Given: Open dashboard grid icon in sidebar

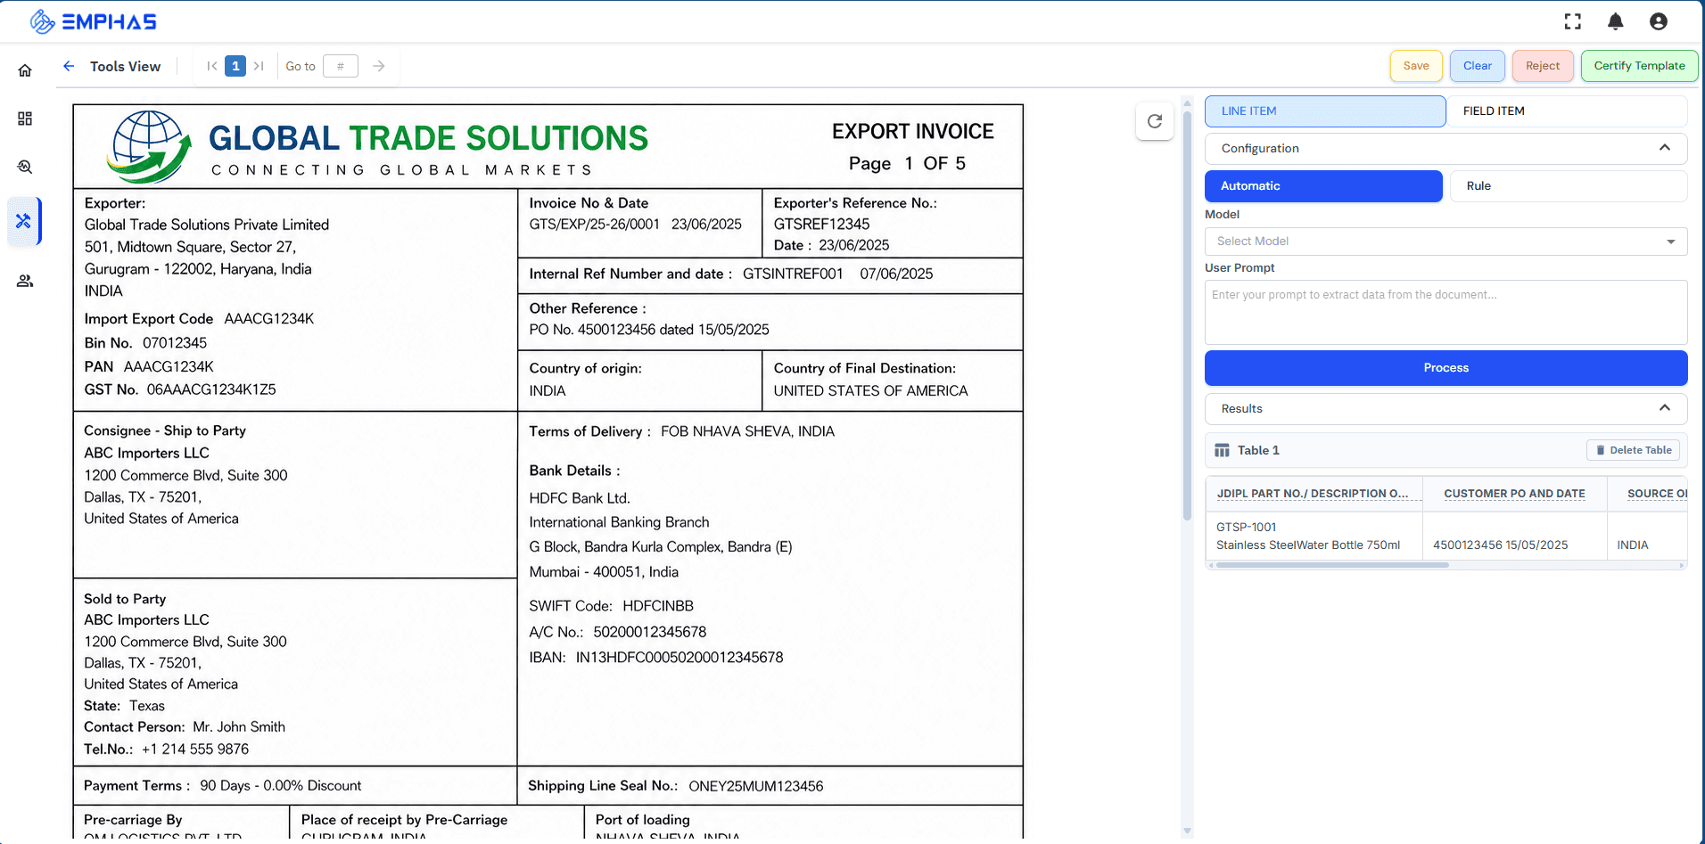Looking at the screenshot, I should click(x=25, y=119).
